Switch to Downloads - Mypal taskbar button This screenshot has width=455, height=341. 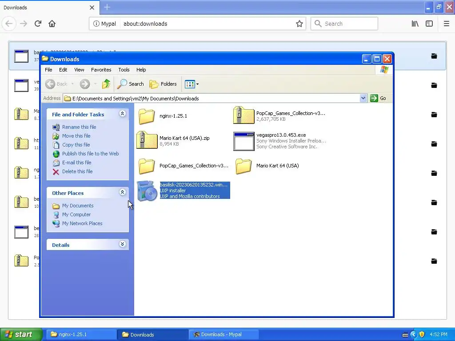pyautogui.click(x=224, y=334)
